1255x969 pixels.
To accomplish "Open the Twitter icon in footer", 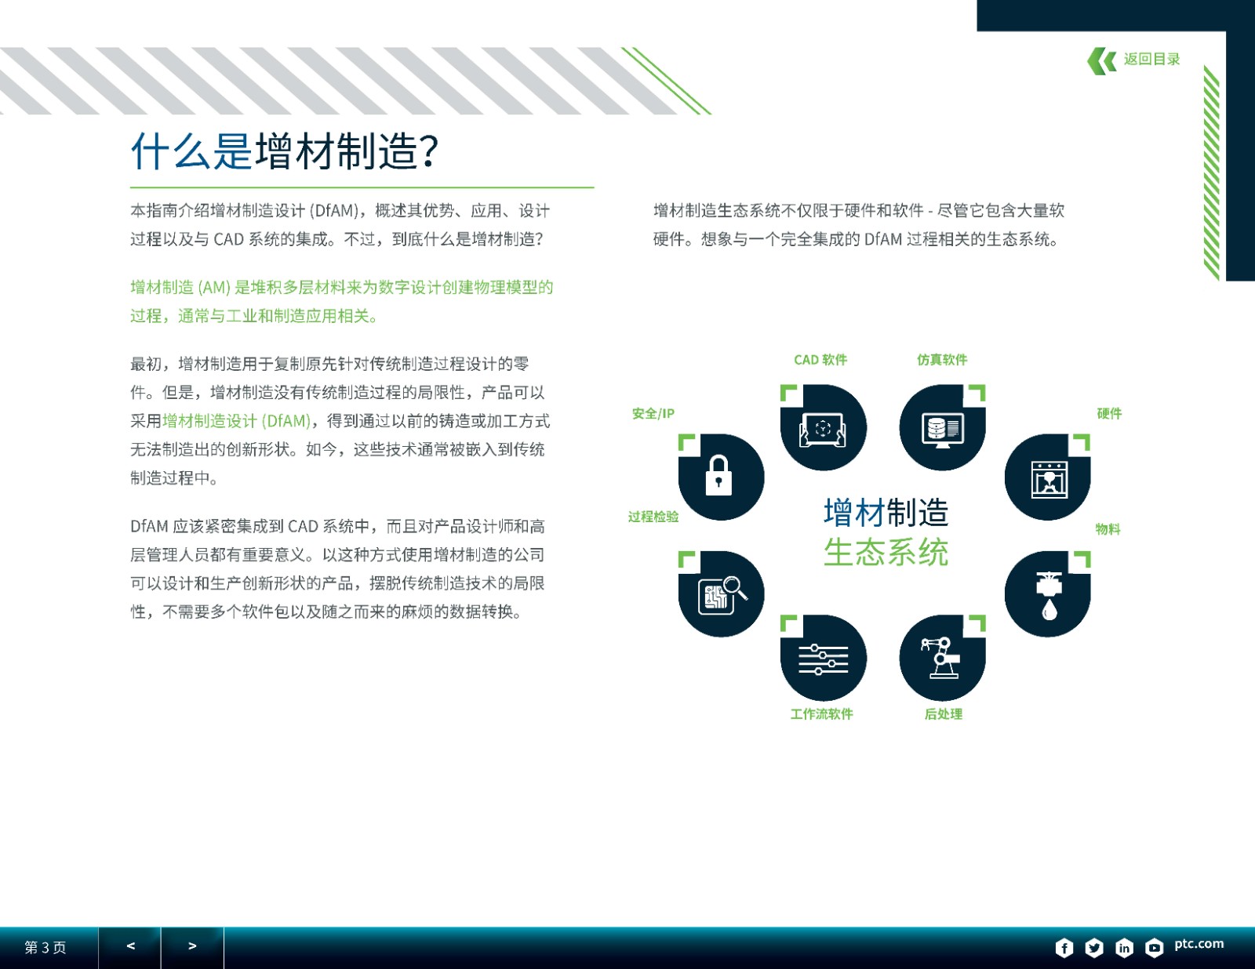I will coord(1094,948).
